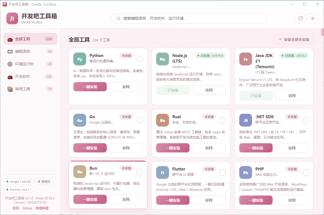Viewport: 324px width, 215px height.
Task: Install Go with 一键安装 button
Action: (x=90, y=148)
